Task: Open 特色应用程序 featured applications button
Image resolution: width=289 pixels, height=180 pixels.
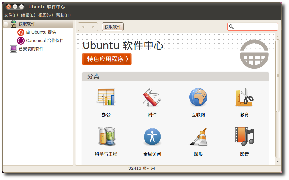Action: (107, 59)
